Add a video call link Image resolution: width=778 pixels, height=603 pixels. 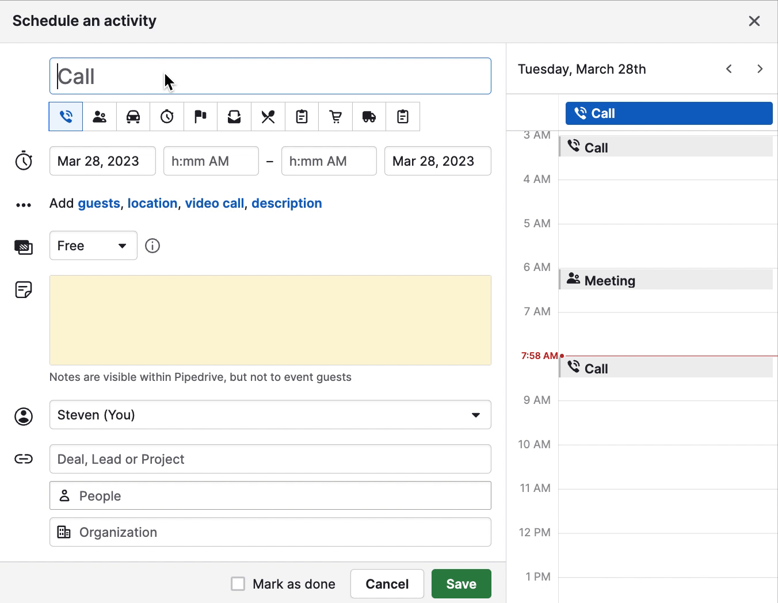click(x=215, y=203)
